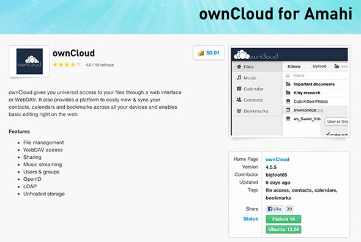Click the Calendar icon in sidebar
Image resolution: width=361 pixels, height=242 pixels.
coord(239,89)
